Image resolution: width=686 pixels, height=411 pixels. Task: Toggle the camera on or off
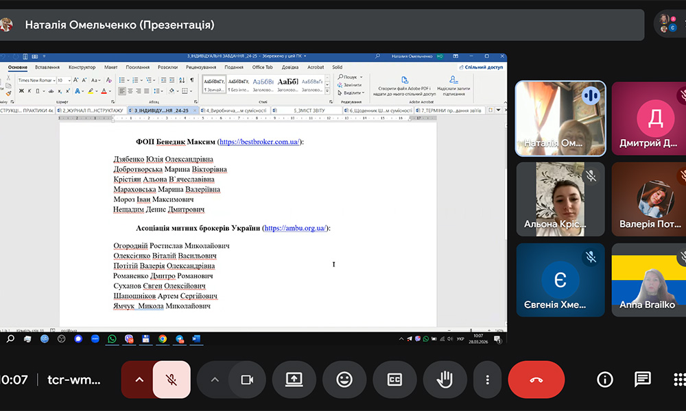pyautogui.click(x=247, y=379)
